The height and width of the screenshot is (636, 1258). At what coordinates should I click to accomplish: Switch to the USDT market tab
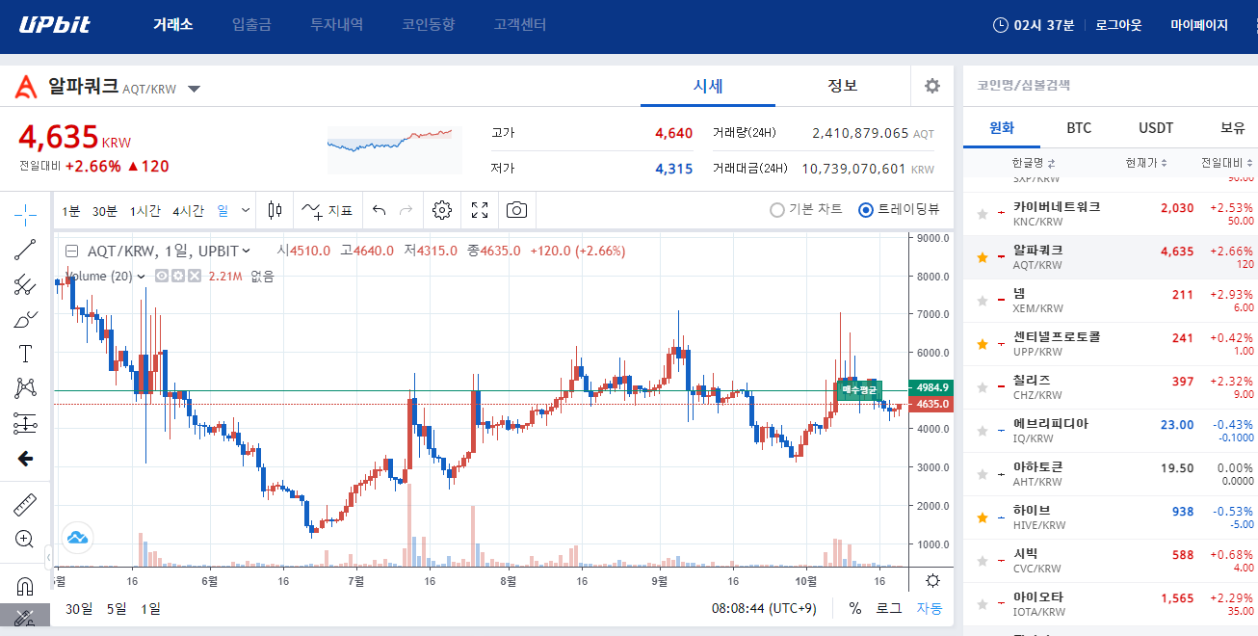click(1156, 127)
